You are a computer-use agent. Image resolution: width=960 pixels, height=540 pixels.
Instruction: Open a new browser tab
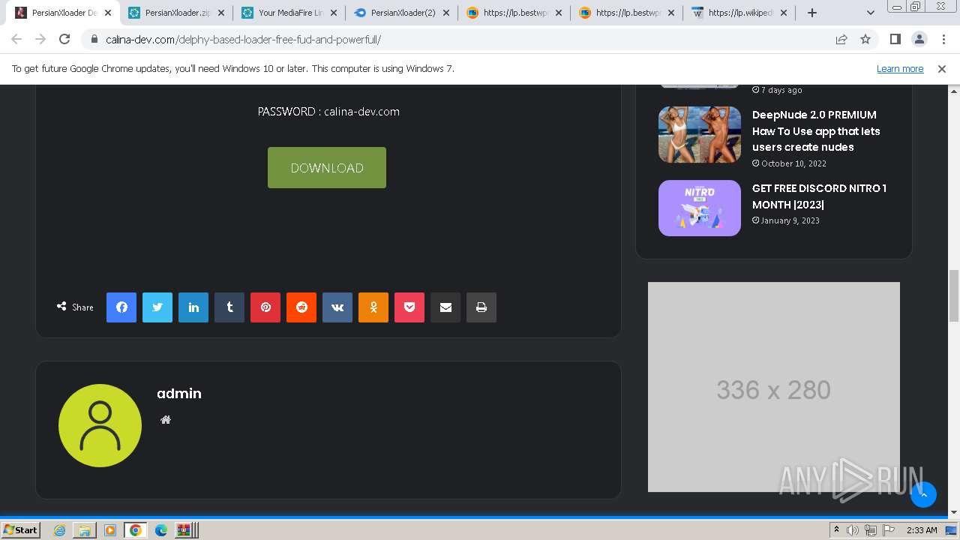point(811,13)
